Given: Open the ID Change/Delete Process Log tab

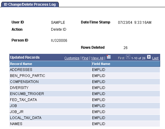Looking at the screenshot, I should [x=30, y=5].
